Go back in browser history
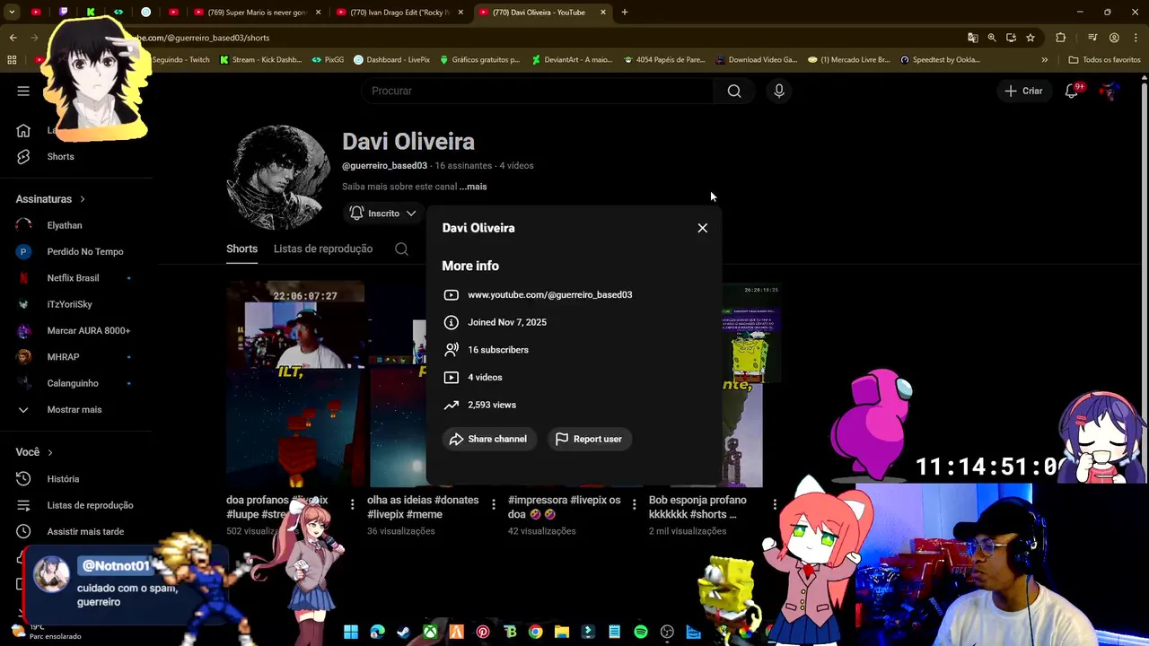Viewport: 1149px width, 646px height. 13,38
